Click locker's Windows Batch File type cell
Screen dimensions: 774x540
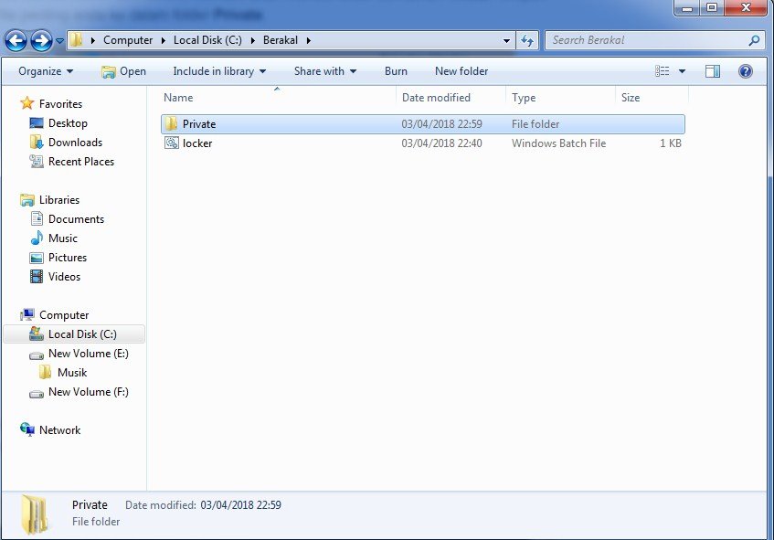click(558, 143)
